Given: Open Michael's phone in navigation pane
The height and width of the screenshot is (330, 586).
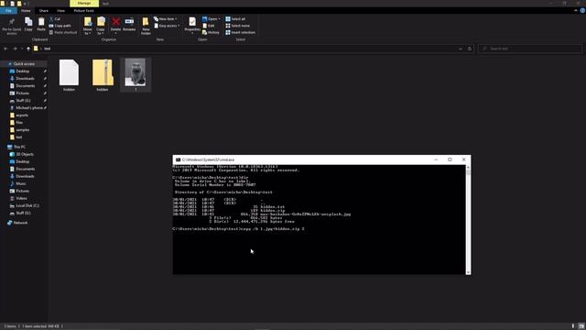Looking at the screenshot, I should (x=28, y=108).
